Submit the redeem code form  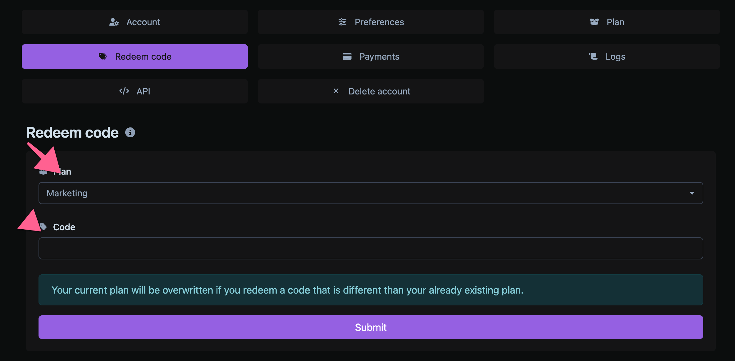pyautogui.click(x=371, y=327)
